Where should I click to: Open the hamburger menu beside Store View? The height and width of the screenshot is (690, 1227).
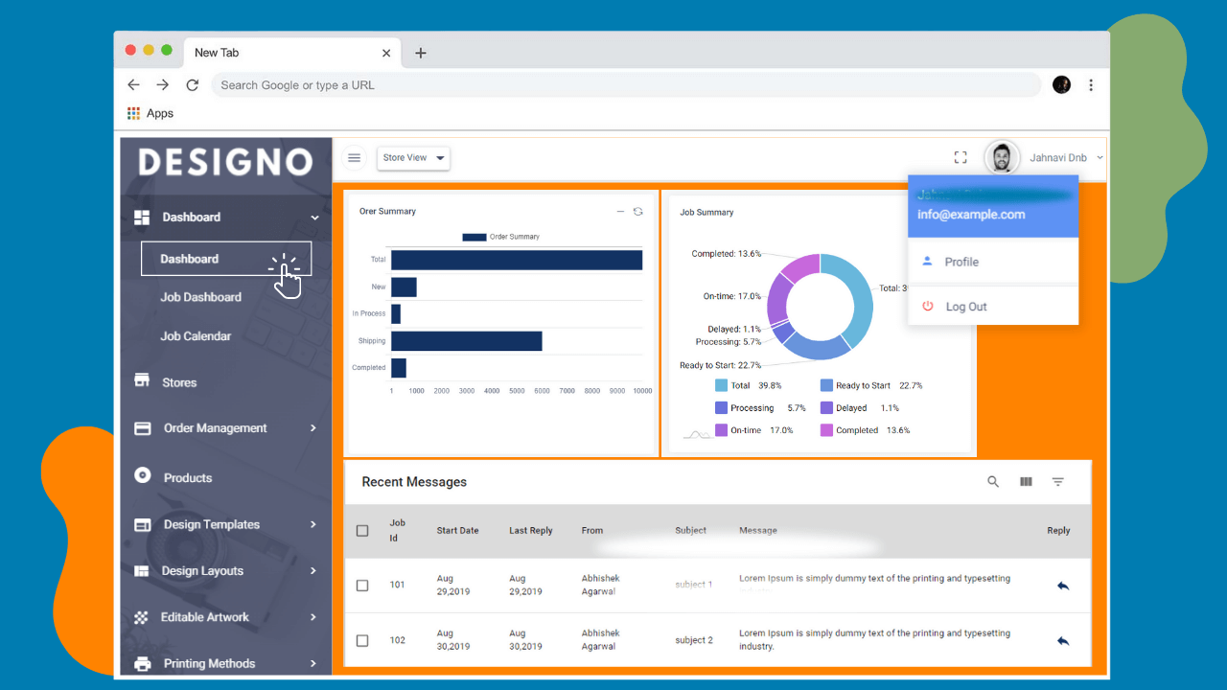pyautogui.click(x=354, y=157)
